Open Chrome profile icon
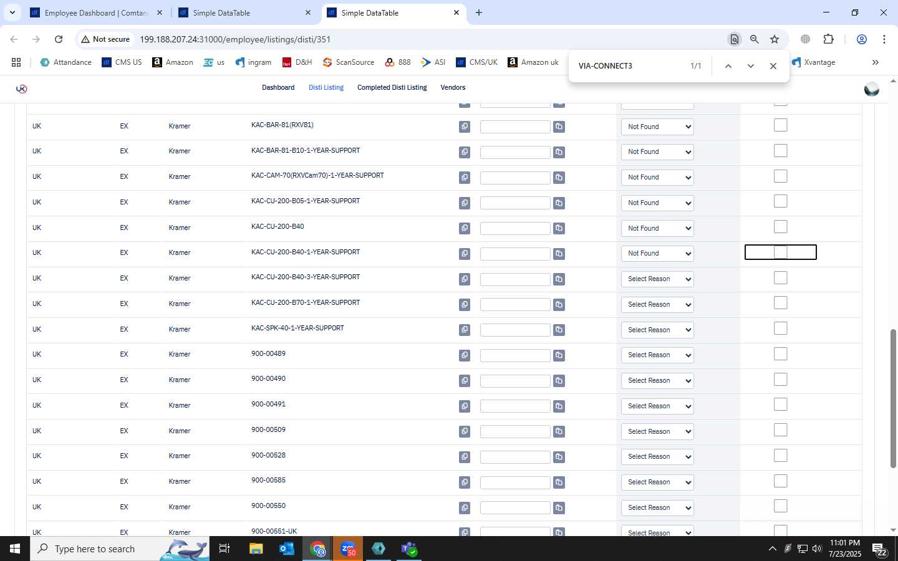Image resolution: width=898 pixels, height=561 pixels. (x=862, y=39)
